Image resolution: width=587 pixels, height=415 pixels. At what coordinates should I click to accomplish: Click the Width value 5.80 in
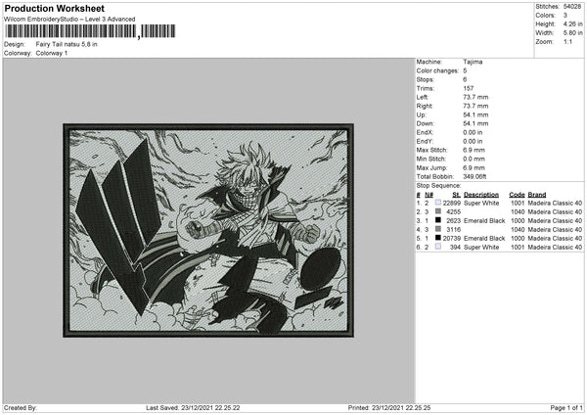click(572, 33)
